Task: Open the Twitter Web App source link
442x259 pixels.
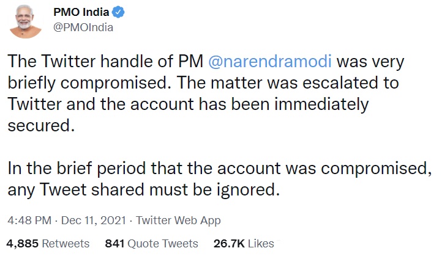Action: pos(178,221)
